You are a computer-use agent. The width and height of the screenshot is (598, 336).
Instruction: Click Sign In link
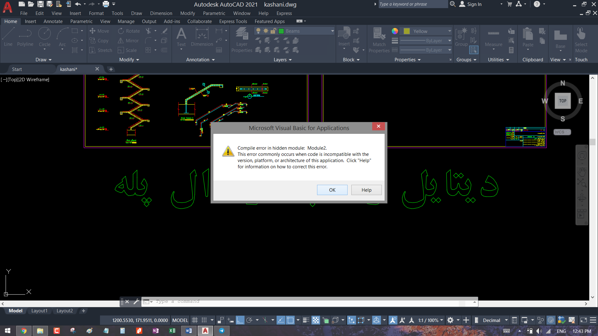pos(474,4)
